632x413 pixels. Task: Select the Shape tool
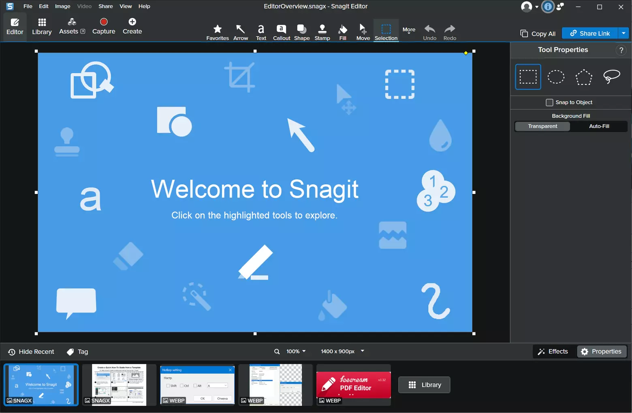coord(302,32)
